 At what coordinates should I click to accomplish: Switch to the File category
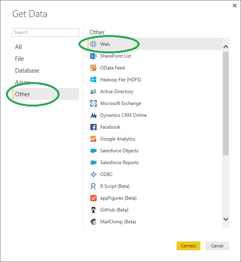click(19, 59)
